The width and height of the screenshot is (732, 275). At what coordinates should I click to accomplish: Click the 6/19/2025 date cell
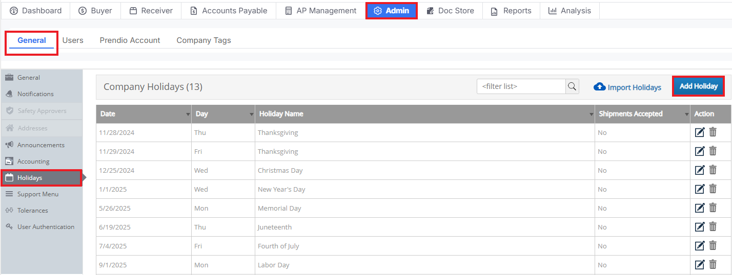pyautogui.click(x=144, y=227)
